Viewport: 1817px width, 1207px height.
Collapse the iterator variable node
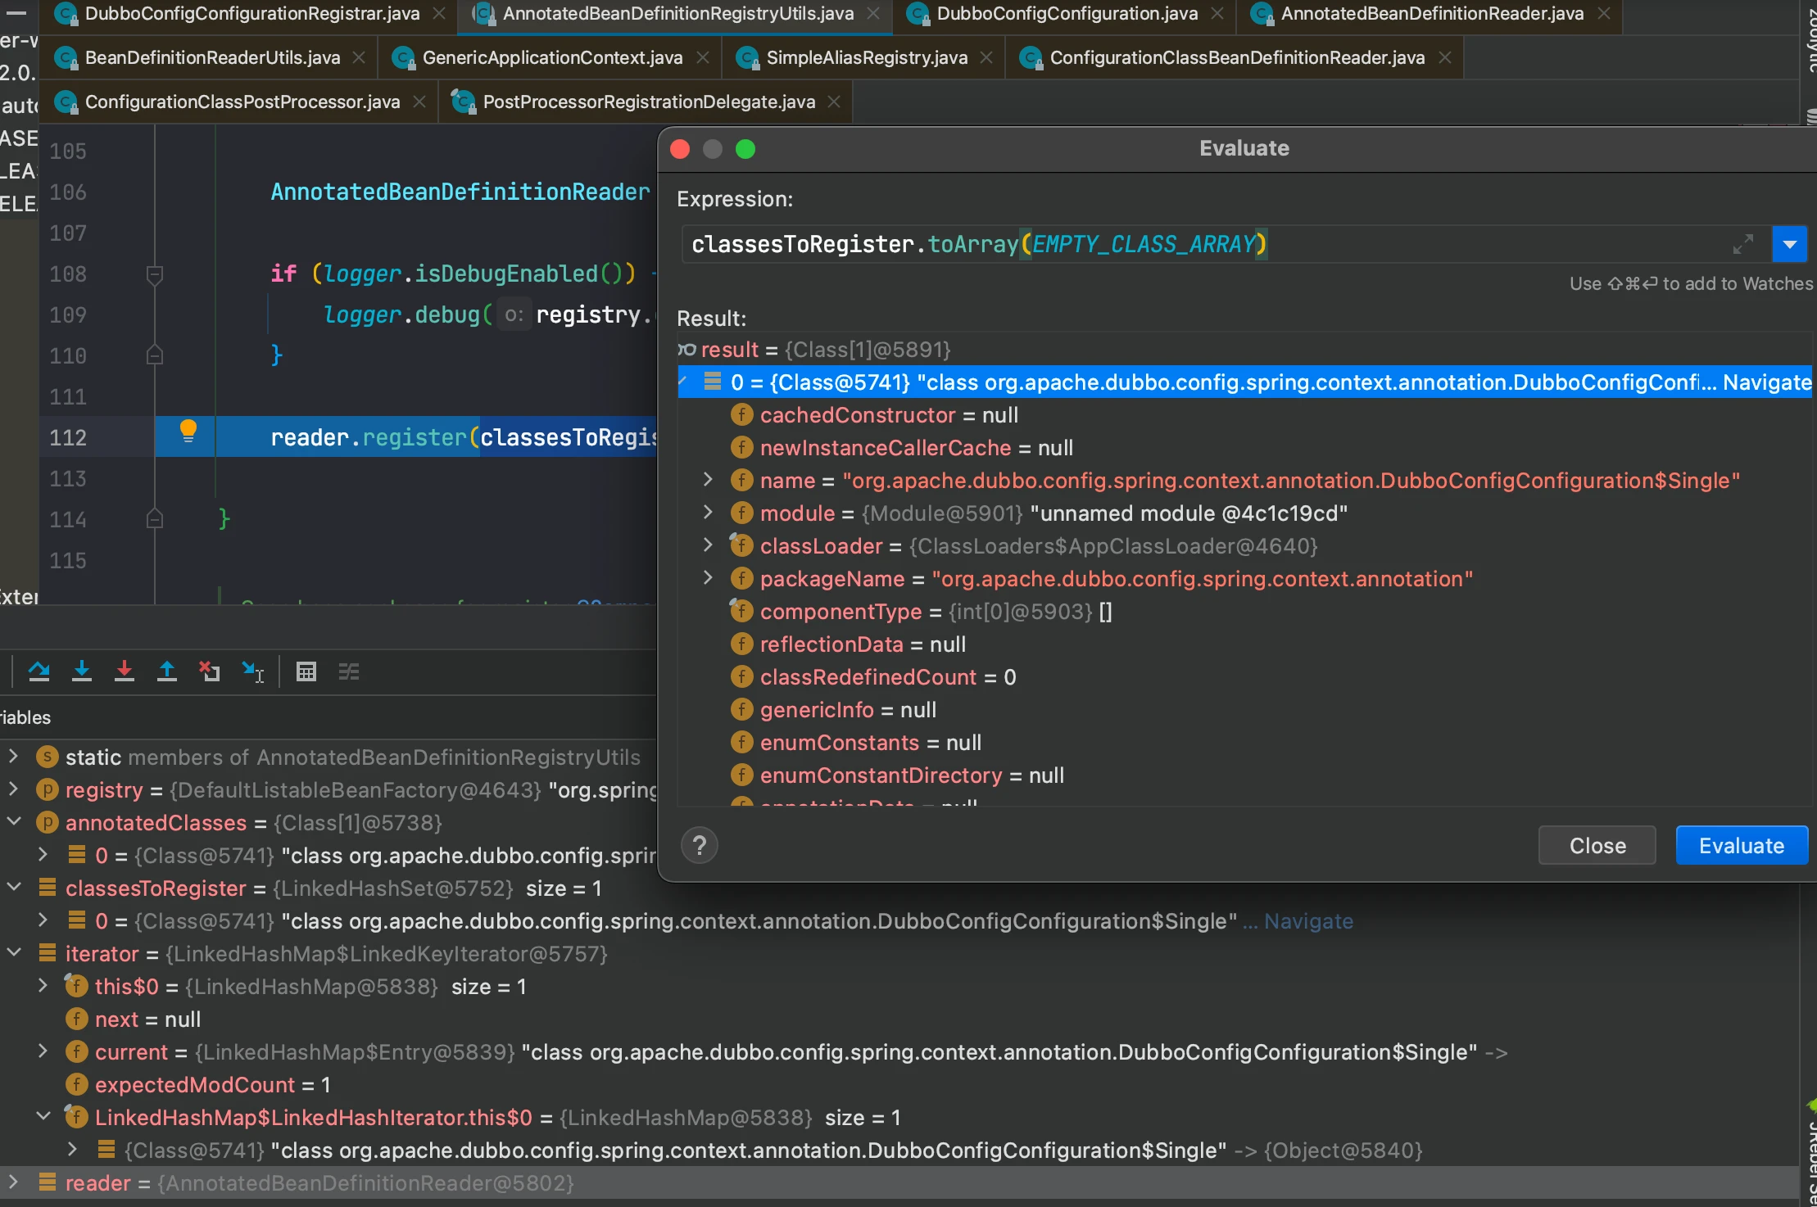coord(13,952)
